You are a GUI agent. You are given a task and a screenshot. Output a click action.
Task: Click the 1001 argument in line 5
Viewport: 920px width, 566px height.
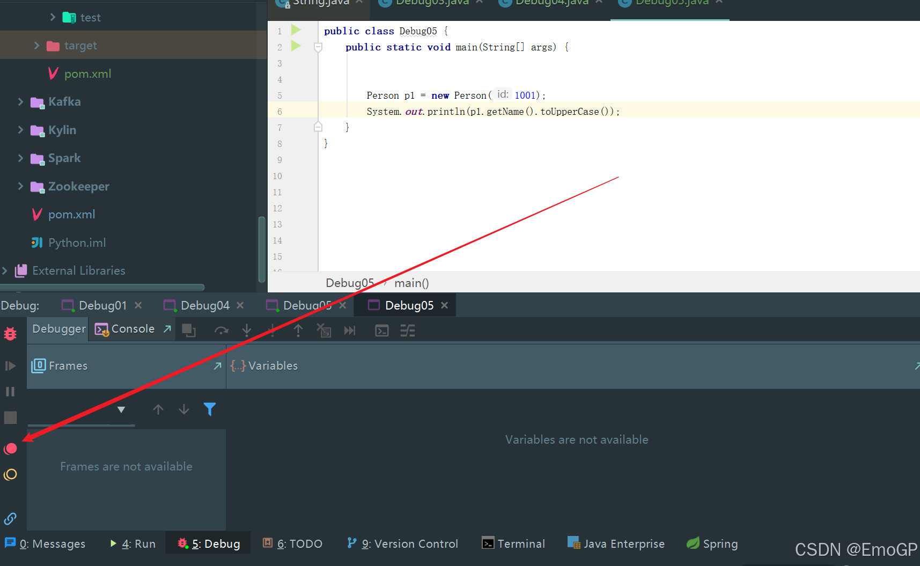point(525,95)
